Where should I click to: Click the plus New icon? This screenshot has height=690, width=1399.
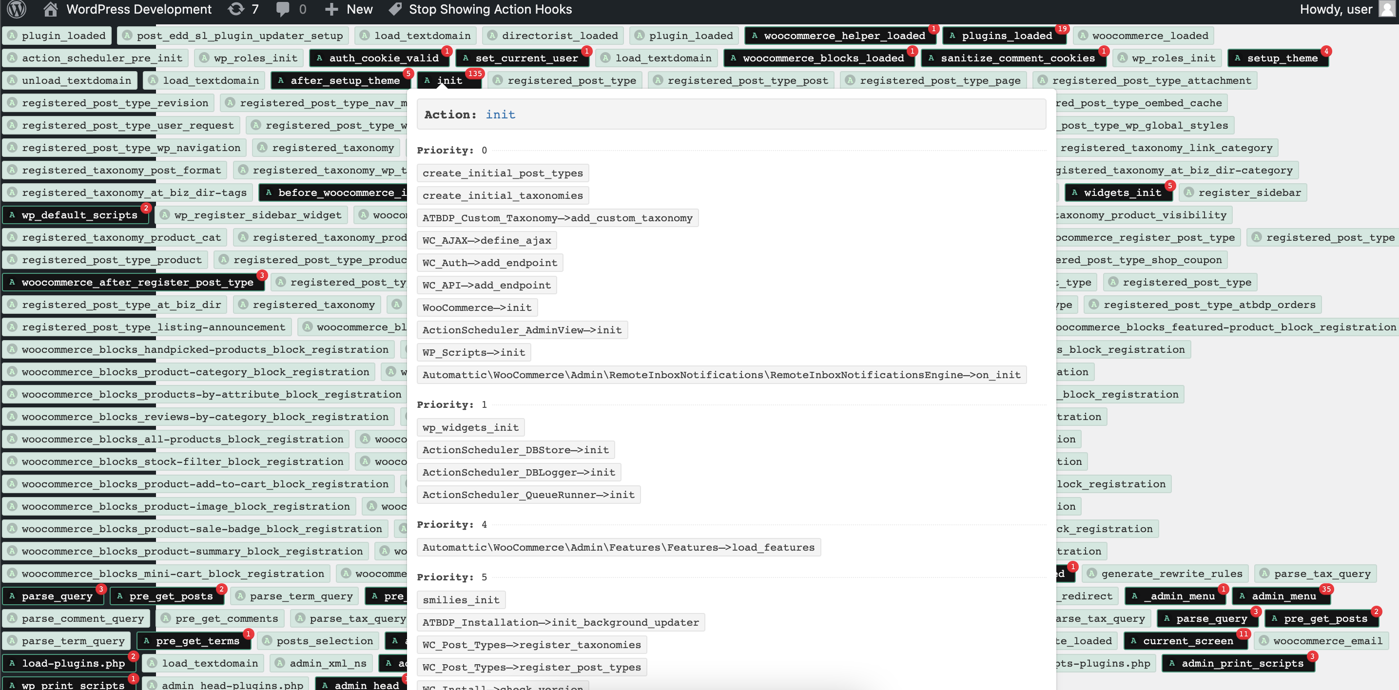(x=331, y=9)
